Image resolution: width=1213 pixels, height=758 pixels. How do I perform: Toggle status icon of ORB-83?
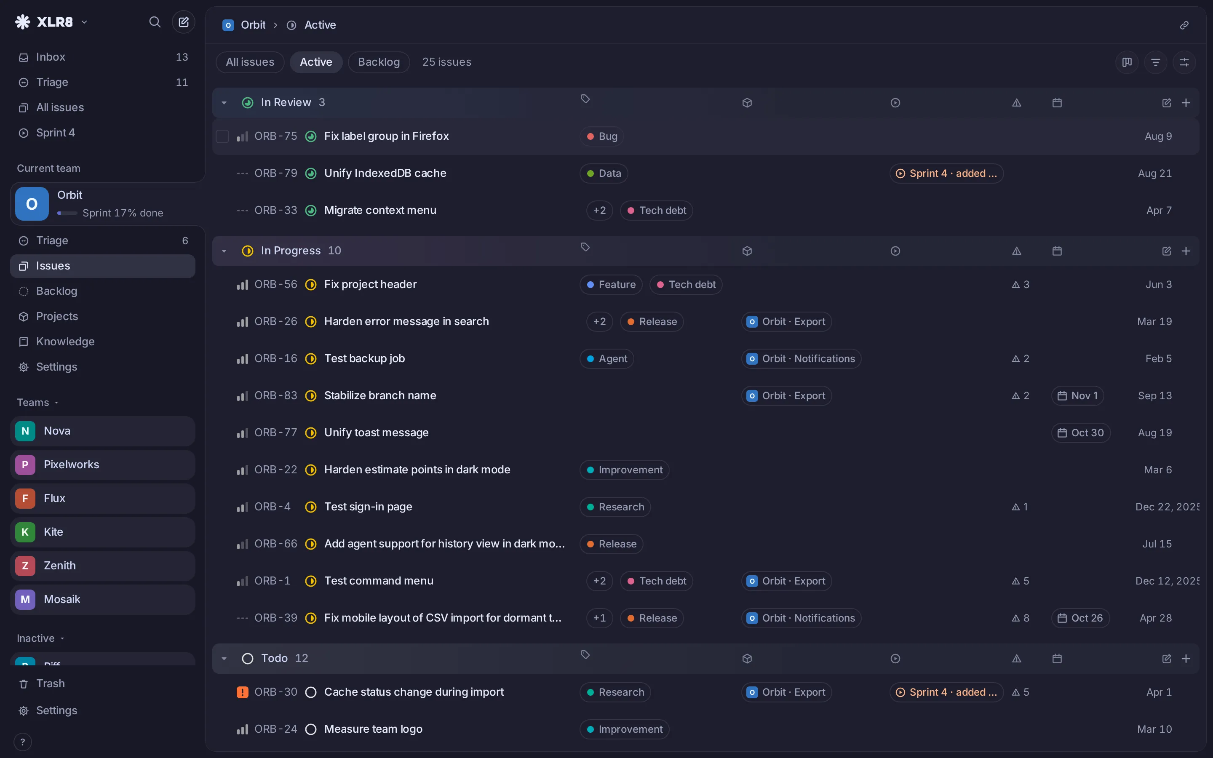click(311, 396)
